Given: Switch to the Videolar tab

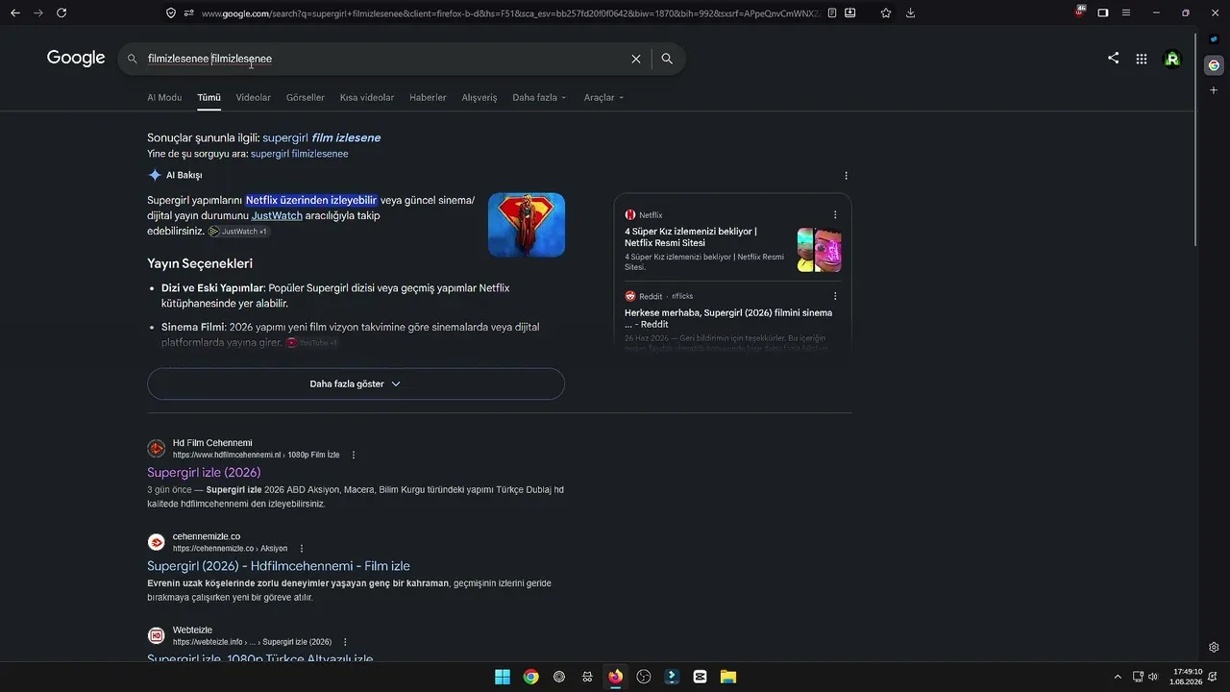Looking at the screenshot, I should [x=254, y=98].
